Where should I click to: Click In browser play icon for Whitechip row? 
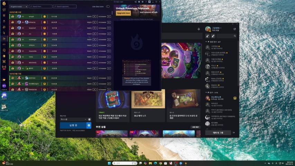pos(109,22)
